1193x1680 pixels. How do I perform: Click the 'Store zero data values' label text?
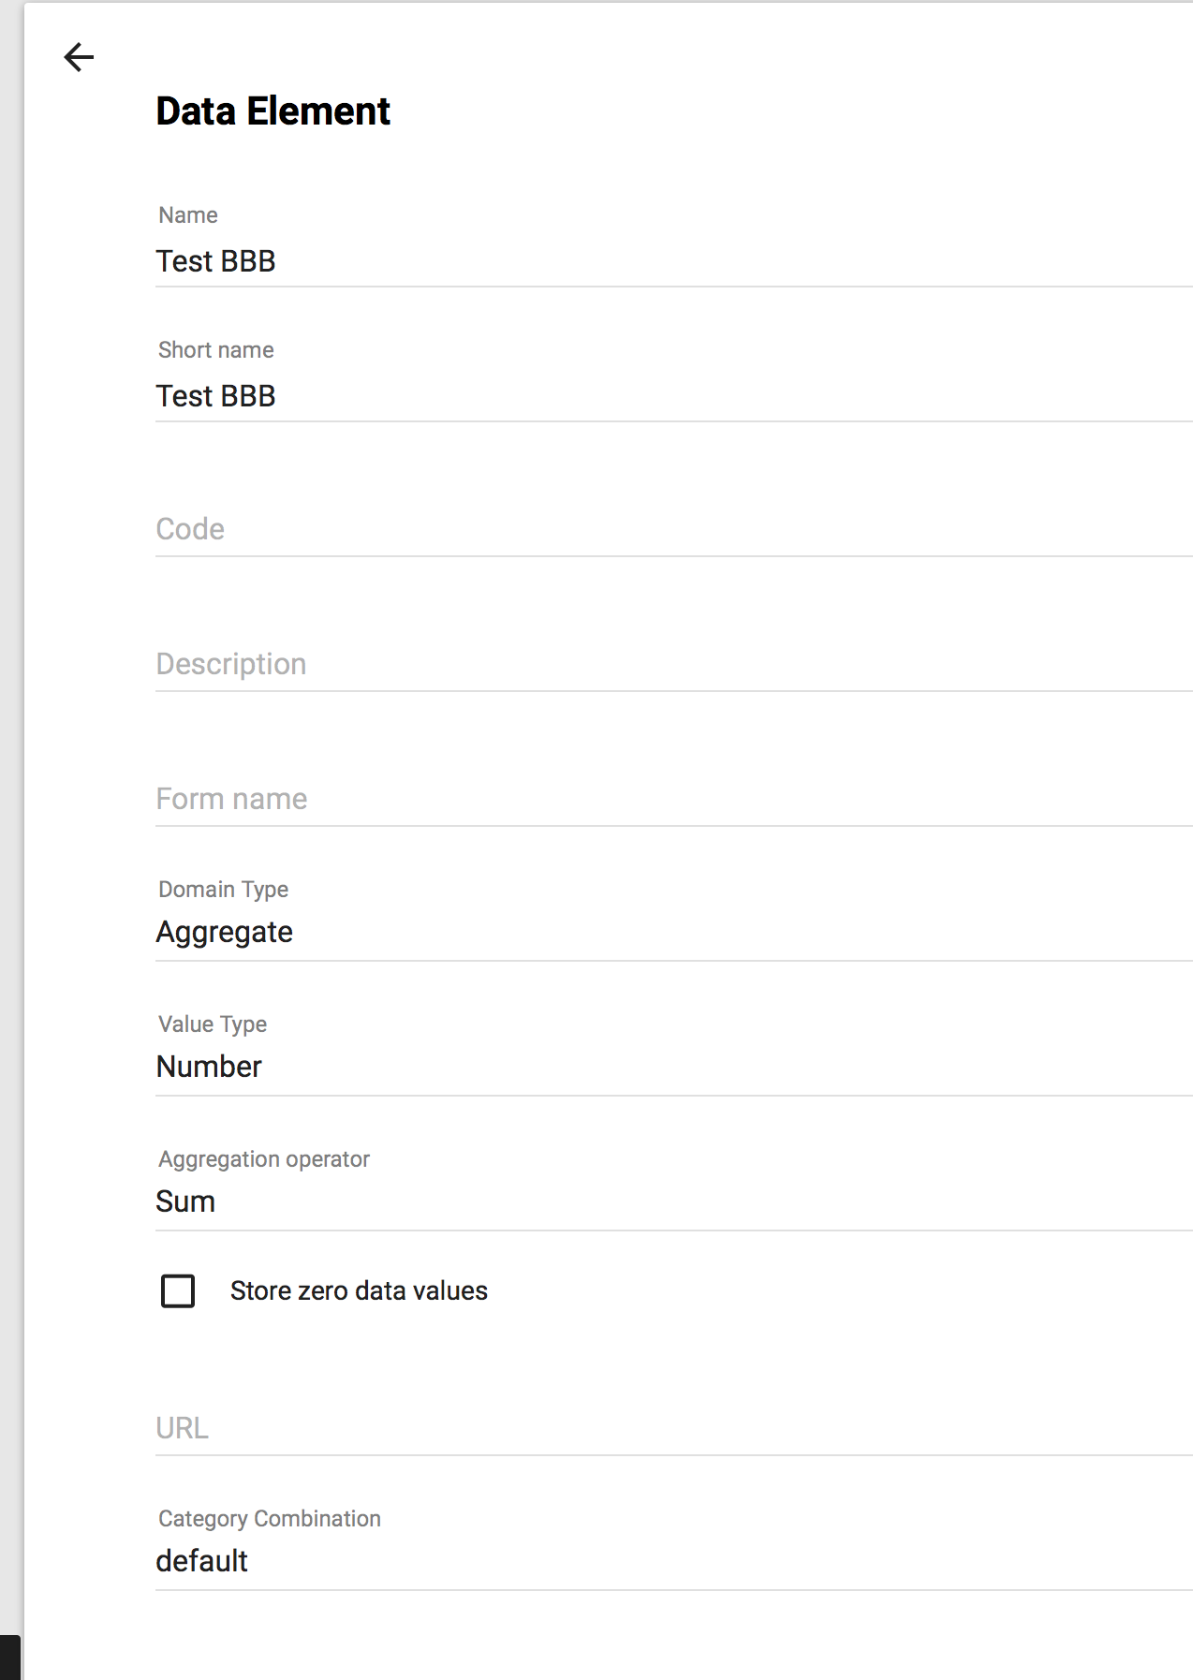[359, 1290]
